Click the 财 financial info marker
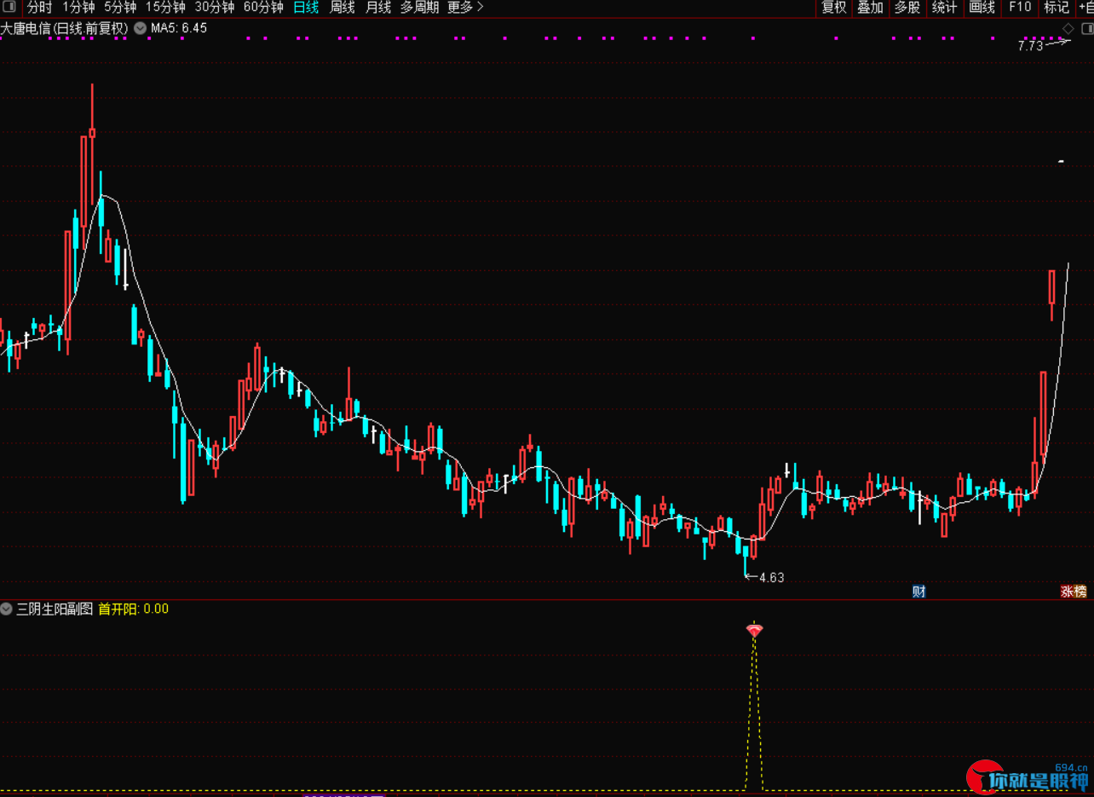The image size is (1094, 797). coord(918,591)
